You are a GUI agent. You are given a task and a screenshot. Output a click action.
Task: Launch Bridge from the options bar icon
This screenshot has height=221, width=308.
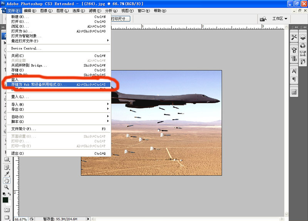pos(263,19)
